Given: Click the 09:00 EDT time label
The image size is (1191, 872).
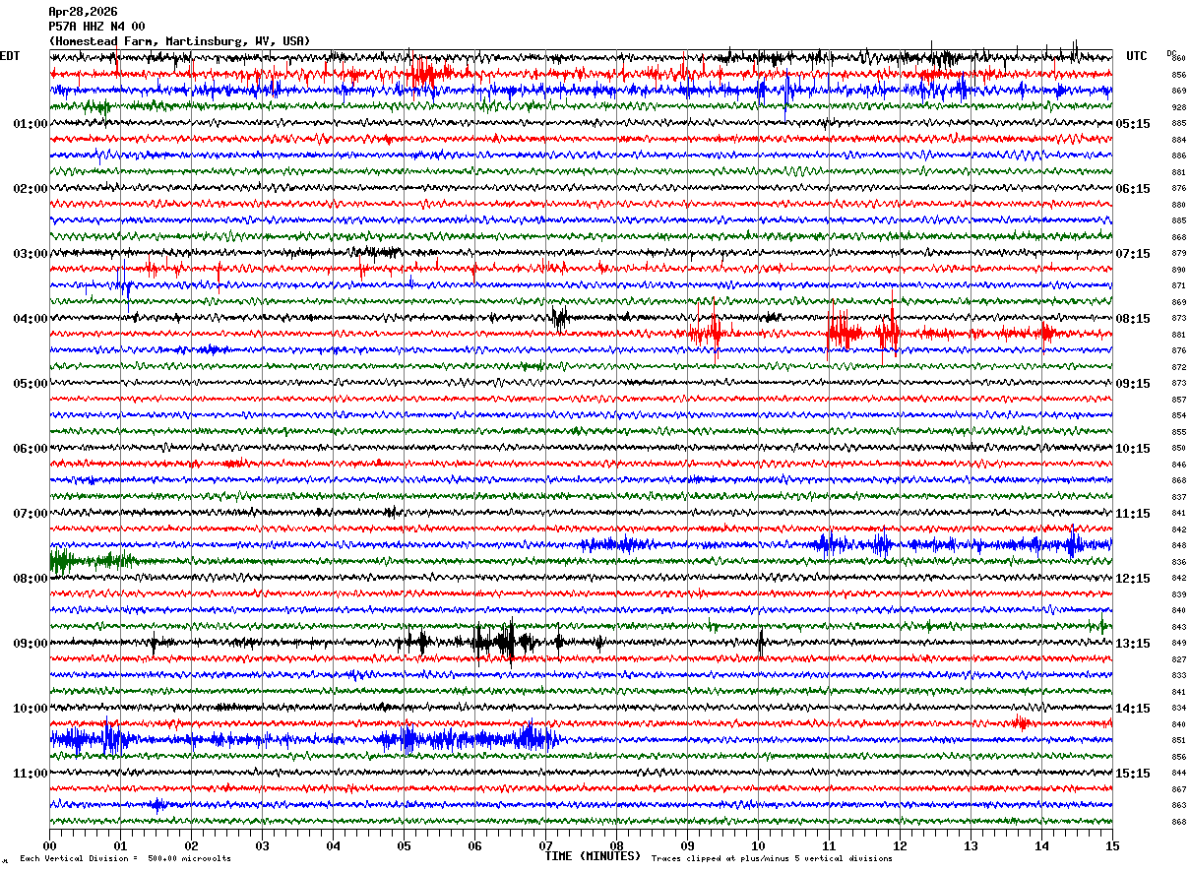Looking at the screenshot, I should (31, 644).
